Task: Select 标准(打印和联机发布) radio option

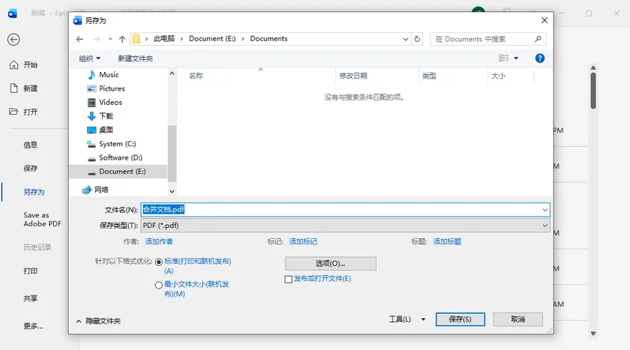Action: (x=159, y=262)
